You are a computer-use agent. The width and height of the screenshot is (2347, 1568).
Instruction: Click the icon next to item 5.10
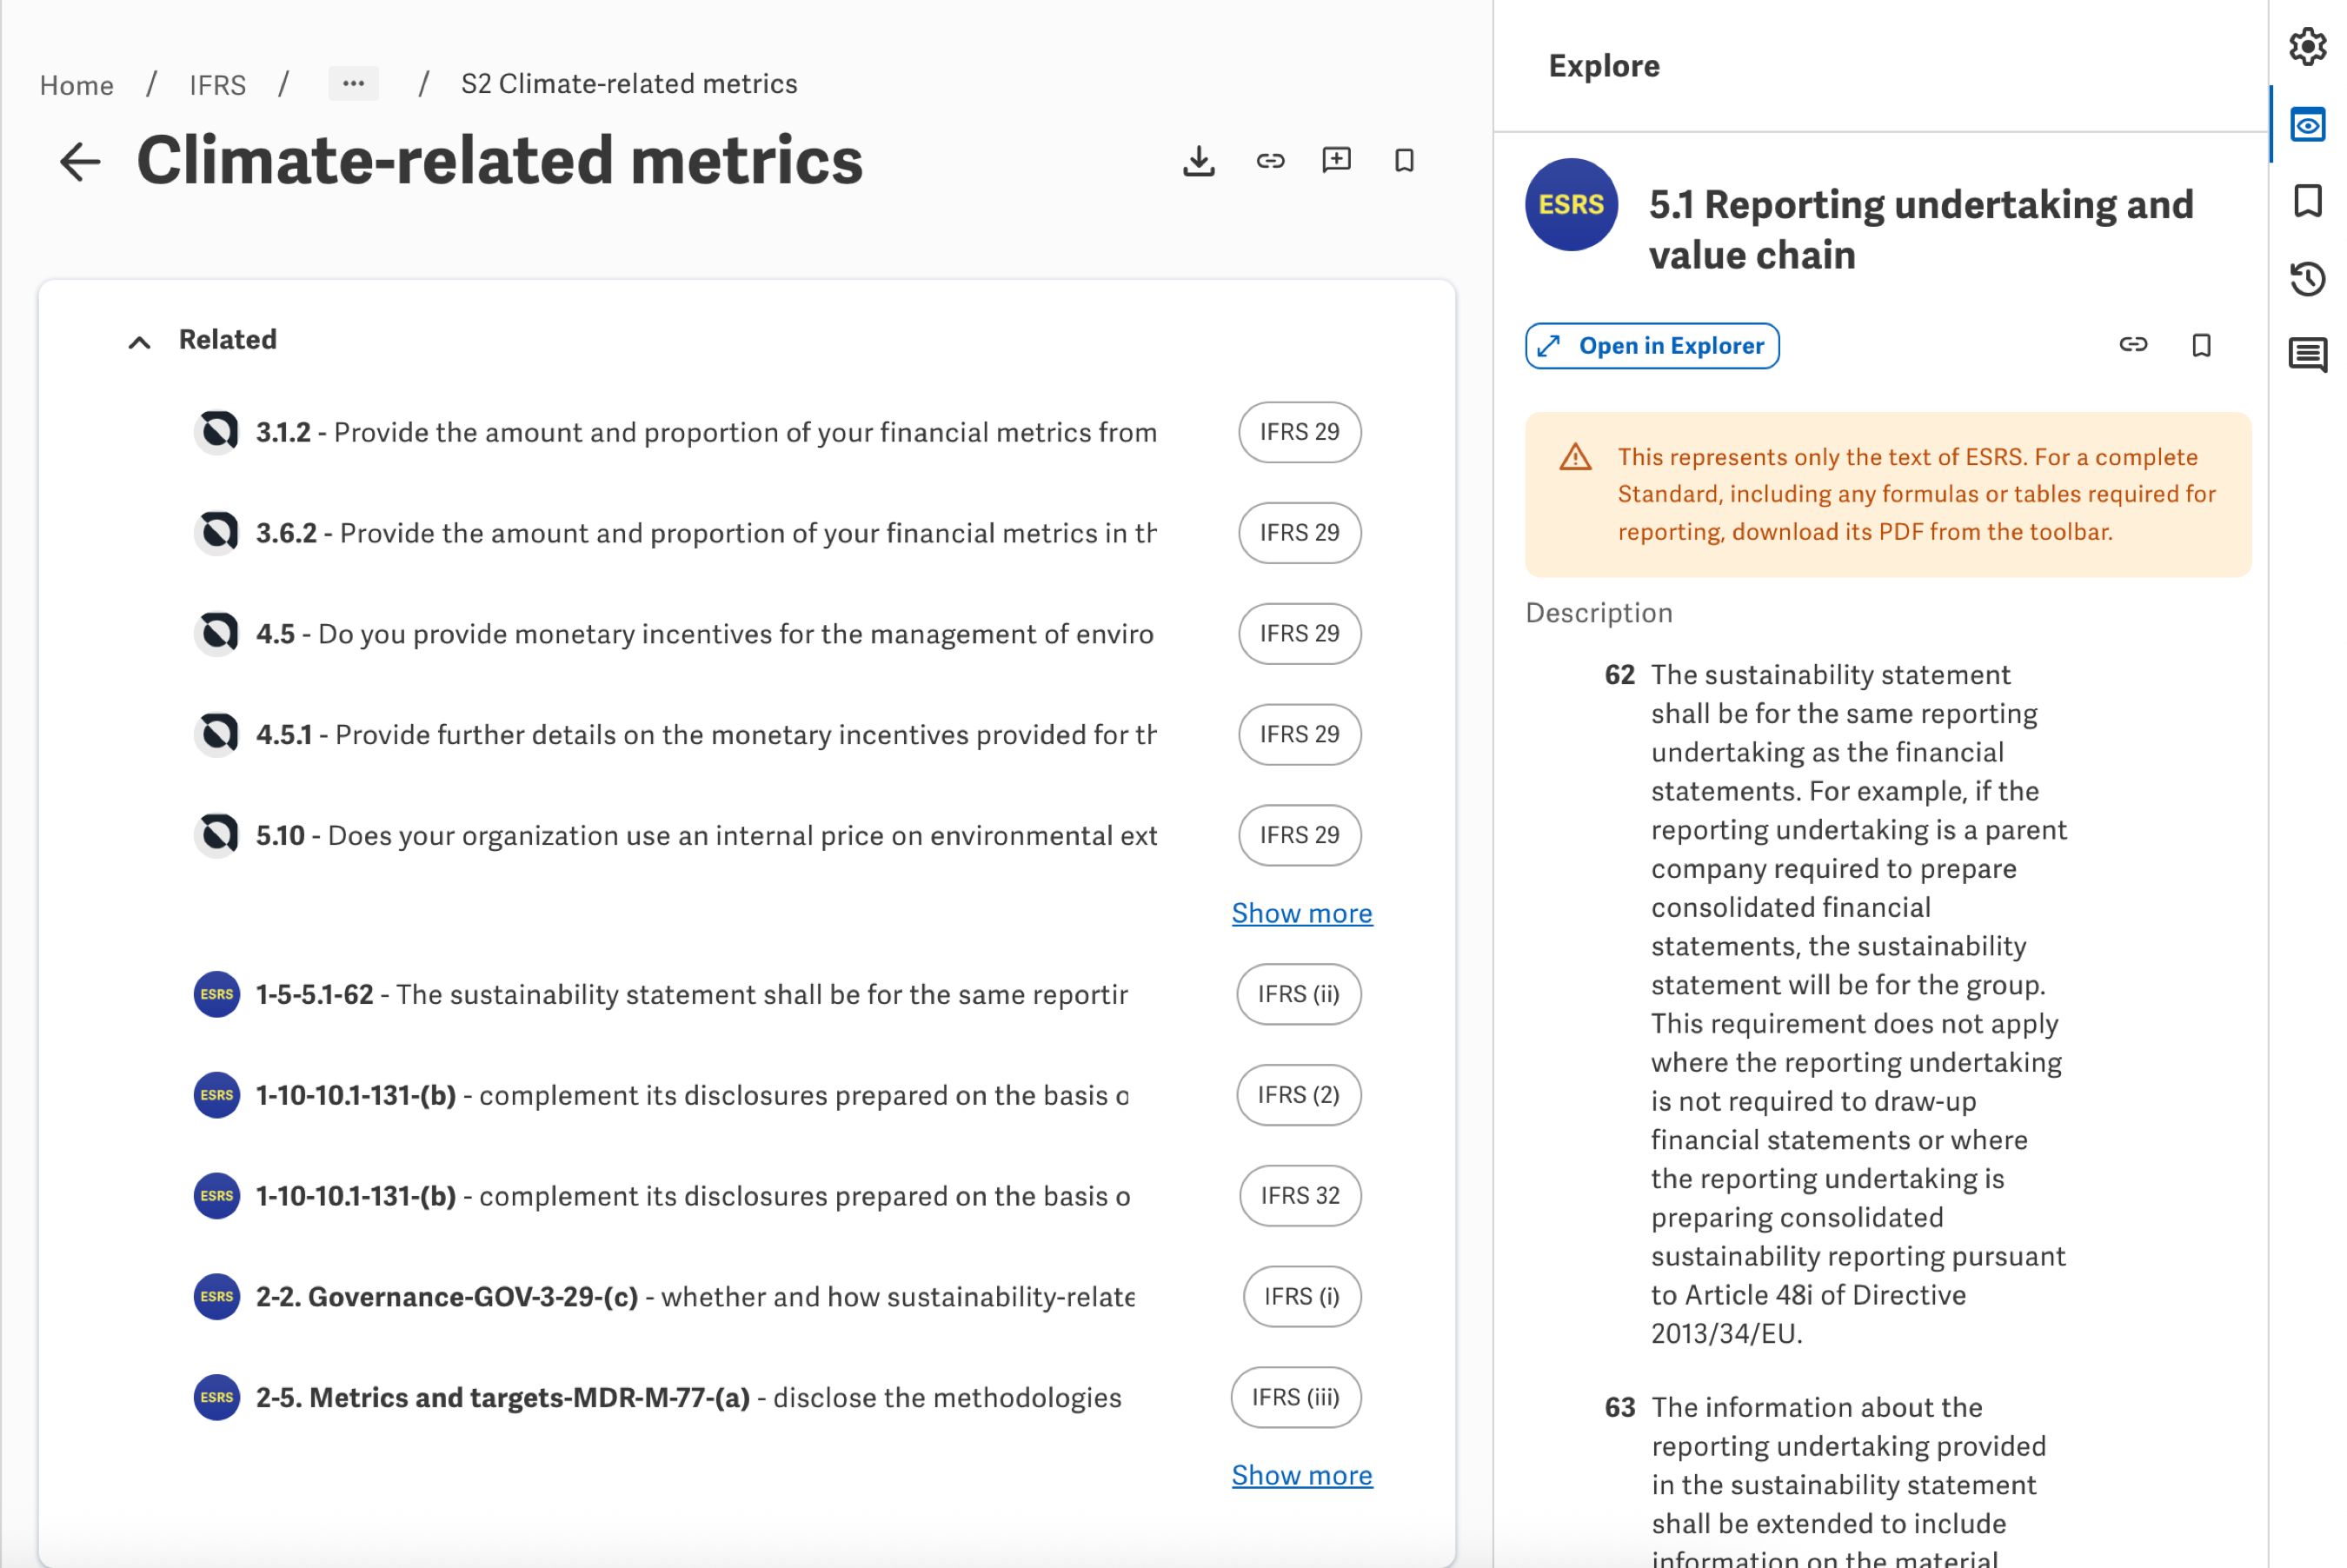tap(217, 835)
